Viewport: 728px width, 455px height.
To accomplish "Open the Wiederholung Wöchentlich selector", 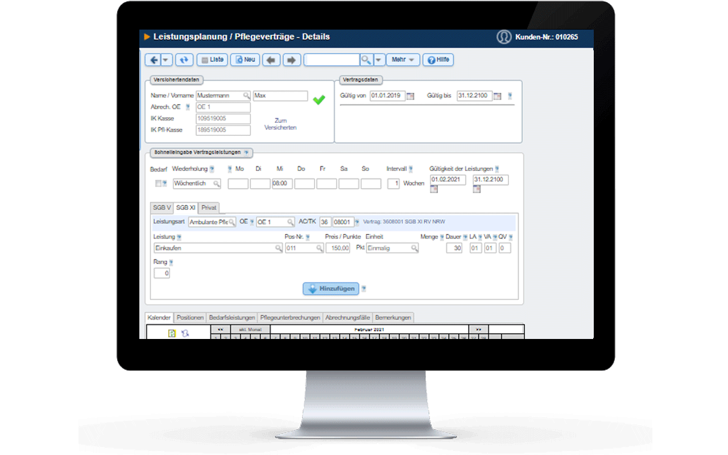I will tap(197, 184).
